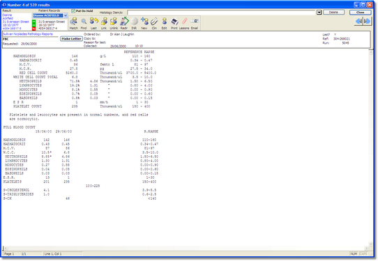Open the Find search tool

[84, 24]
